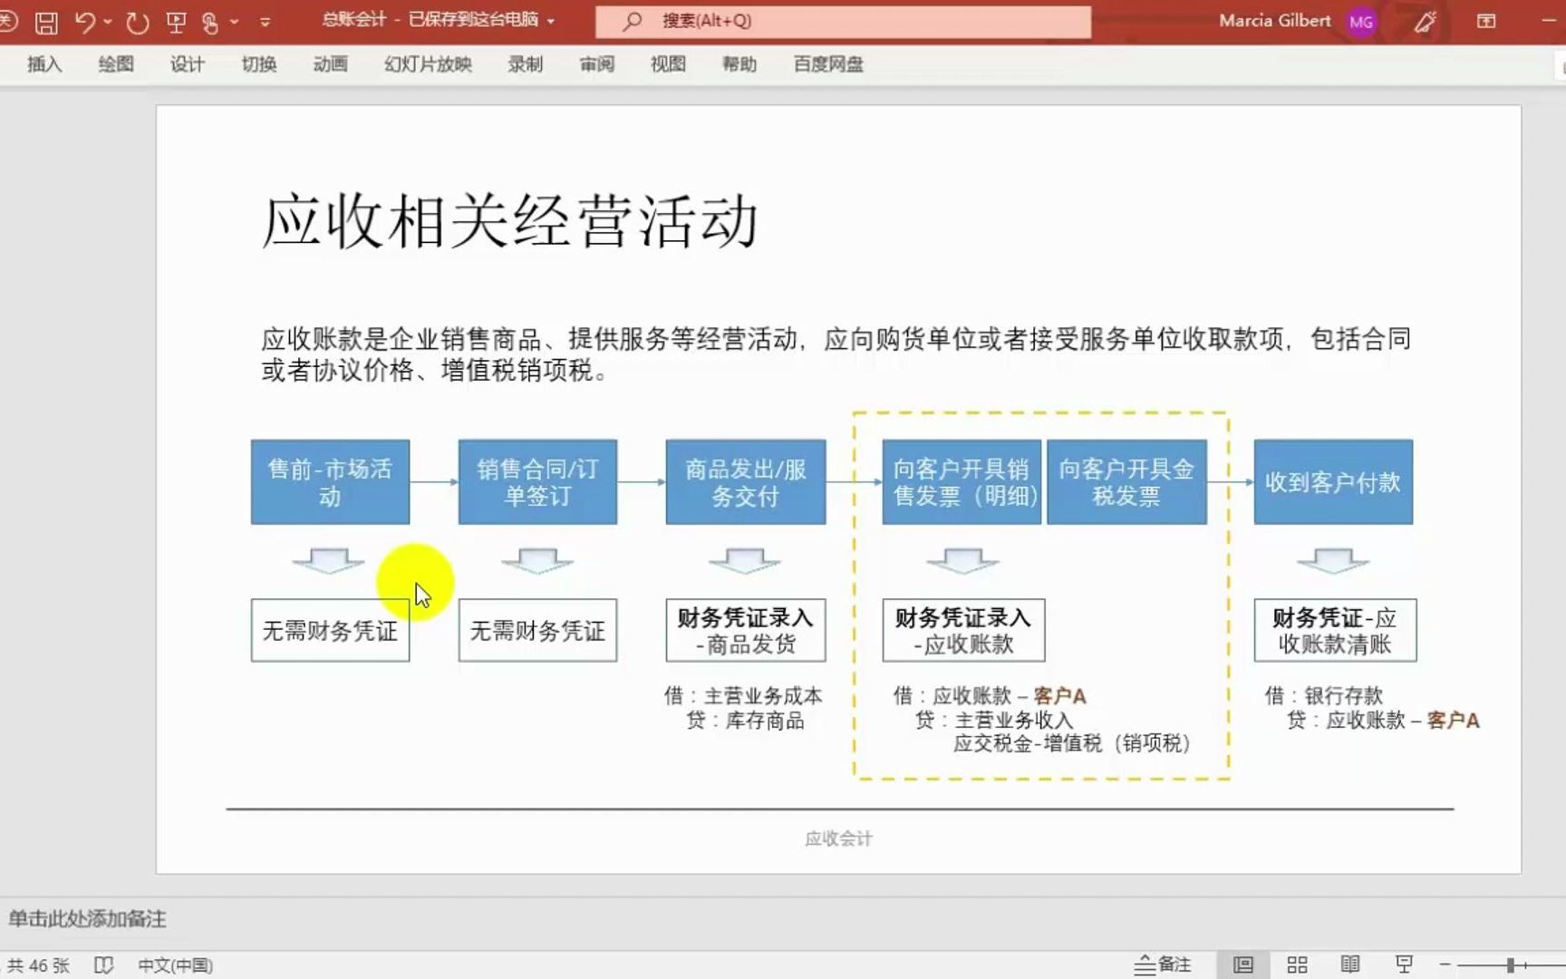Open the 幻灯片放映 tab
Image resolution: width=1566 pixels, height=979 pixels.
[428, 64]
